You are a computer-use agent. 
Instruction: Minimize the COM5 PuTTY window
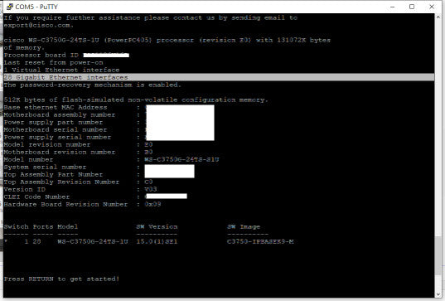(393, 7)
